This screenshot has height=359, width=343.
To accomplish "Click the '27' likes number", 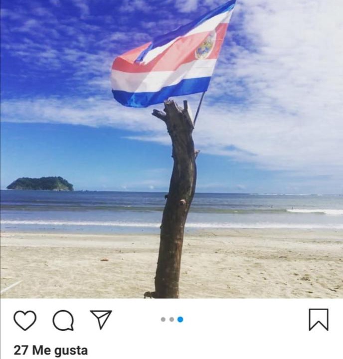I will pyautogui.click(x=21, y=351).
